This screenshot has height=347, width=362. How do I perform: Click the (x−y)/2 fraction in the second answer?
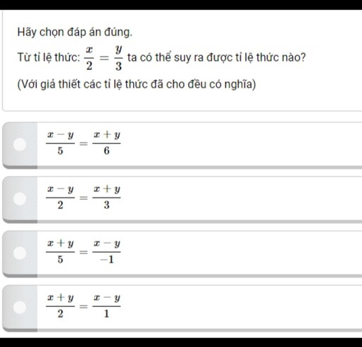tap(60, 198)
